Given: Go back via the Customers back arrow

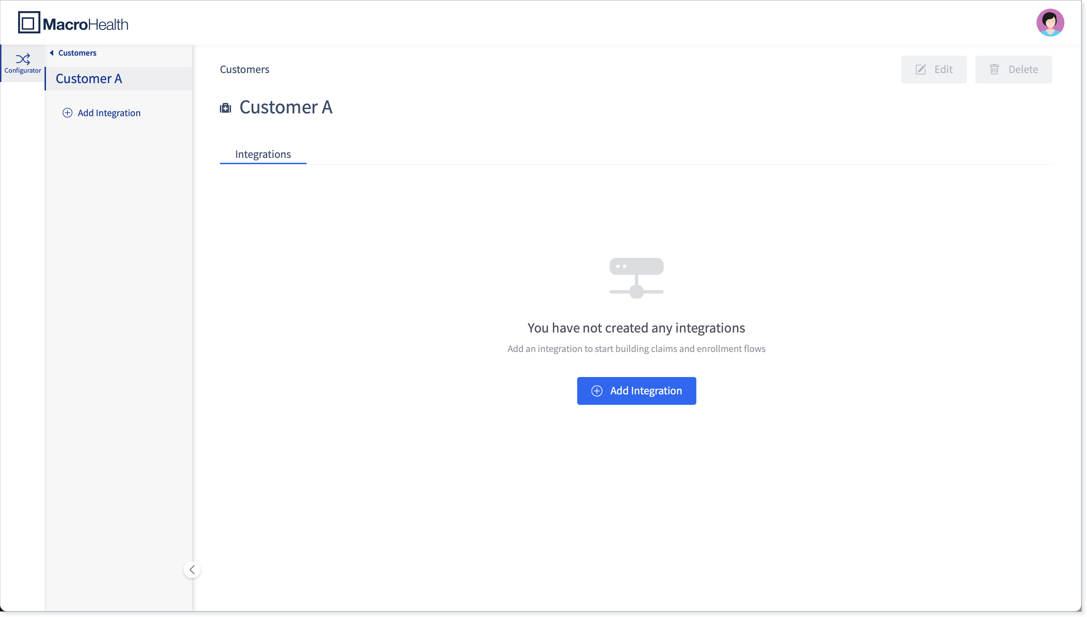Looking at the screenshot, I should click(52, 53).
